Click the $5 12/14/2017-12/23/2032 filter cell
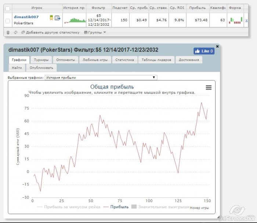The height and width of the screenshot is (223, 257). [99, 20]
